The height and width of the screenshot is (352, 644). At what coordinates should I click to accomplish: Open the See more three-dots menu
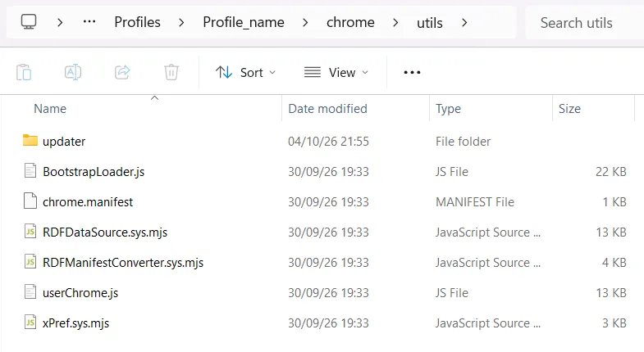pyautogui.click(x=412, y=73)
